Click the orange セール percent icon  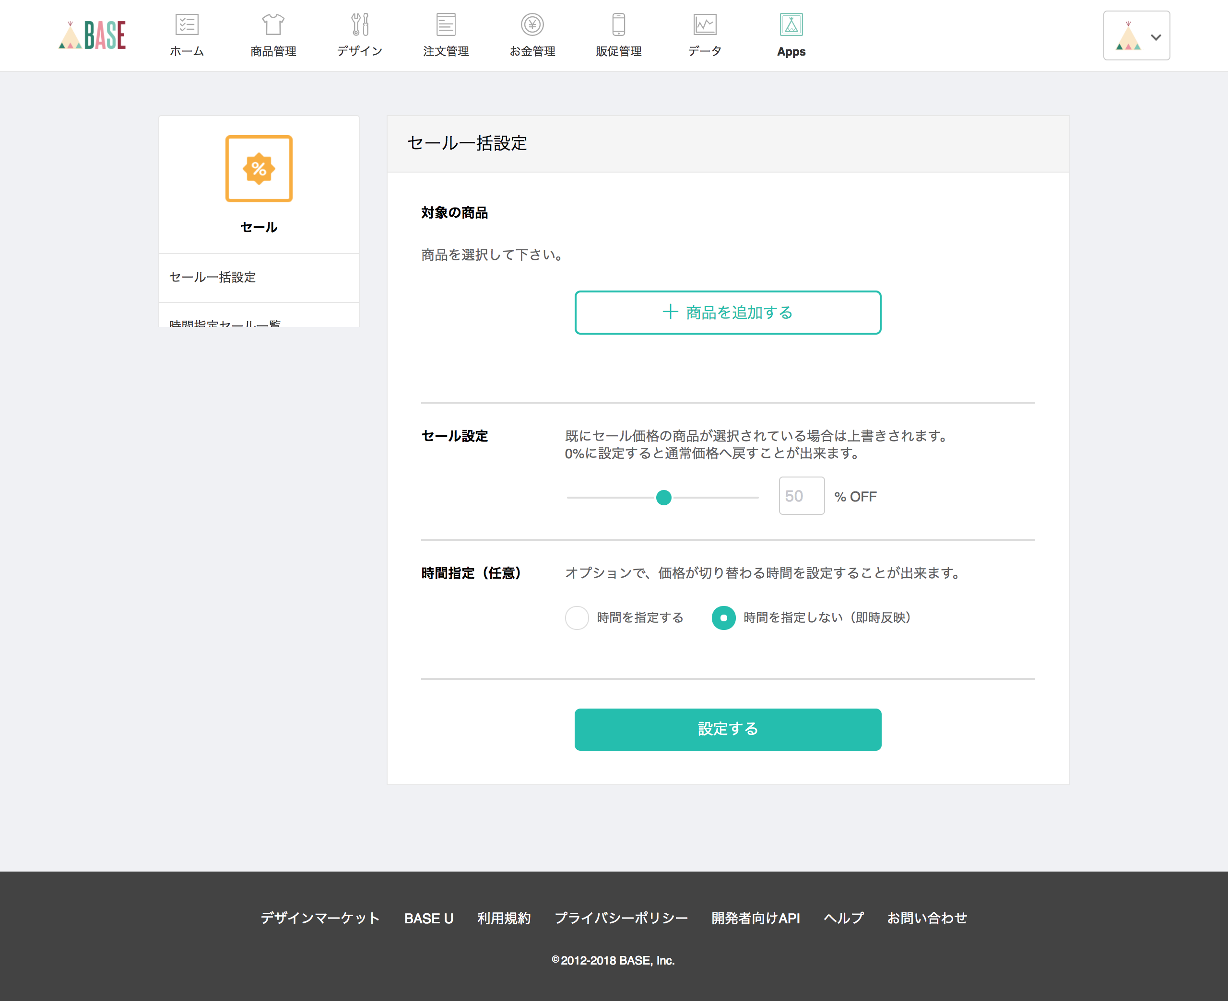point(259,169)
